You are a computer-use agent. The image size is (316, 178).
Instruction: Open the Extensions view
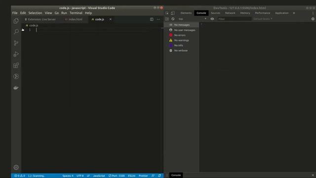(x=16, y=65)
